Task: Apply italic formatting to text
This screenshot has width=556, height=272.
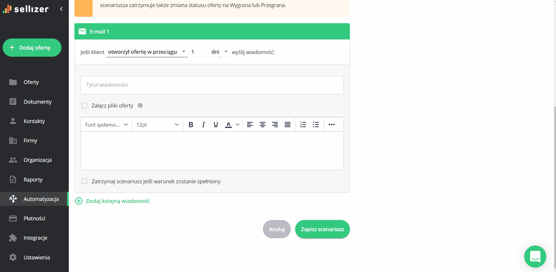Action: (203, 125)
